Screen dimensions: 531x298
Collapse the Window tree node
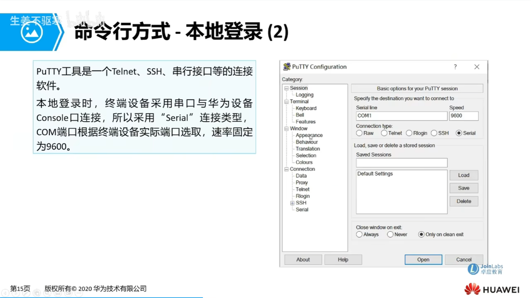tap(286, 129)
